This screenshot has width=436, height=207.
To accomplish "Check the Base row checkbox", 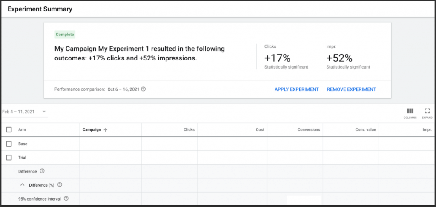I will coord(9,144).
